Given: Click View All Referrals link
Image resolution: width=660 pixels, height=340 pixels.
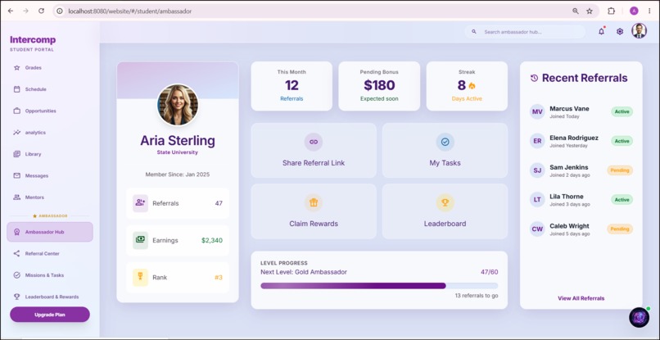Looking at the screenshot, I should coord(581,298).
